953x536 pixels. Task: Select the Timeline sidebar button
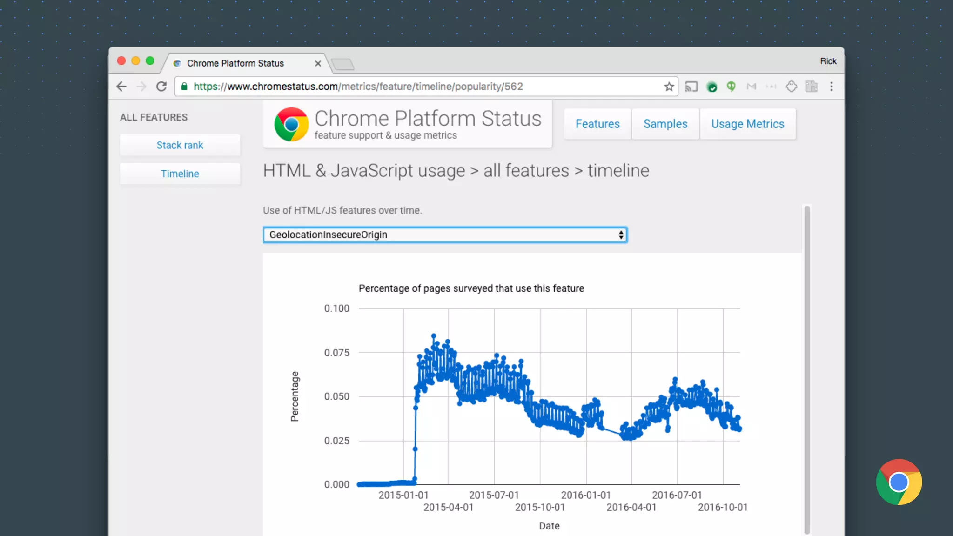tap(180, 174)
